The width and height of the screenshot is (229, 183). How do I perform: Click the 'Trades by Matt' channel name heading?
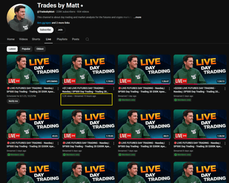click(x=58, y=6)
